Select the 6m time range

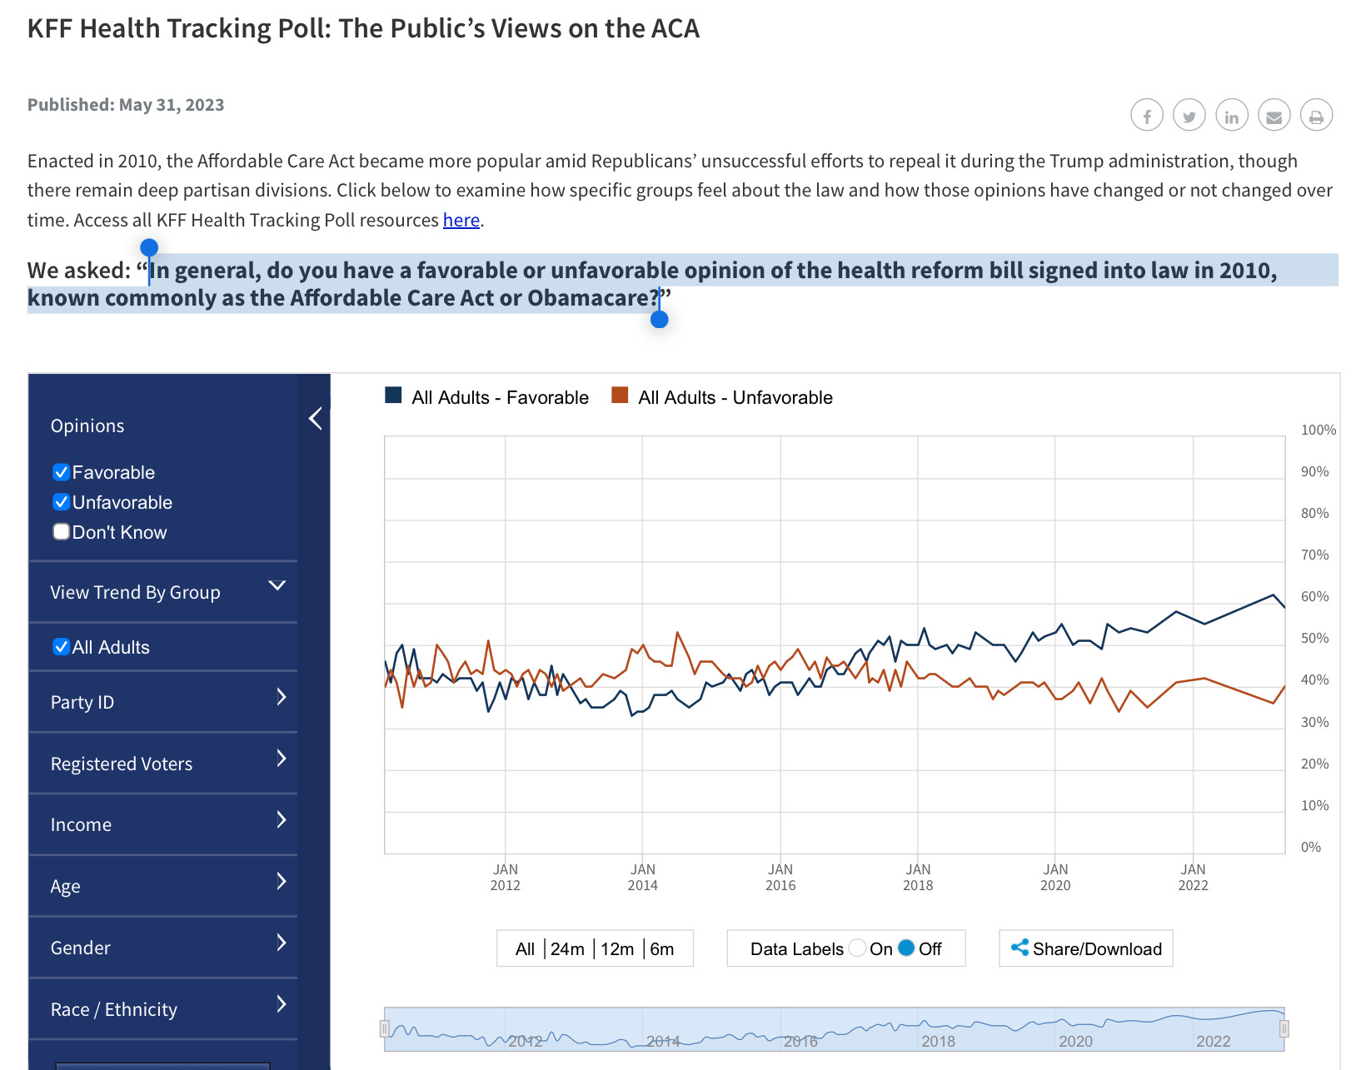click(662, 949)
